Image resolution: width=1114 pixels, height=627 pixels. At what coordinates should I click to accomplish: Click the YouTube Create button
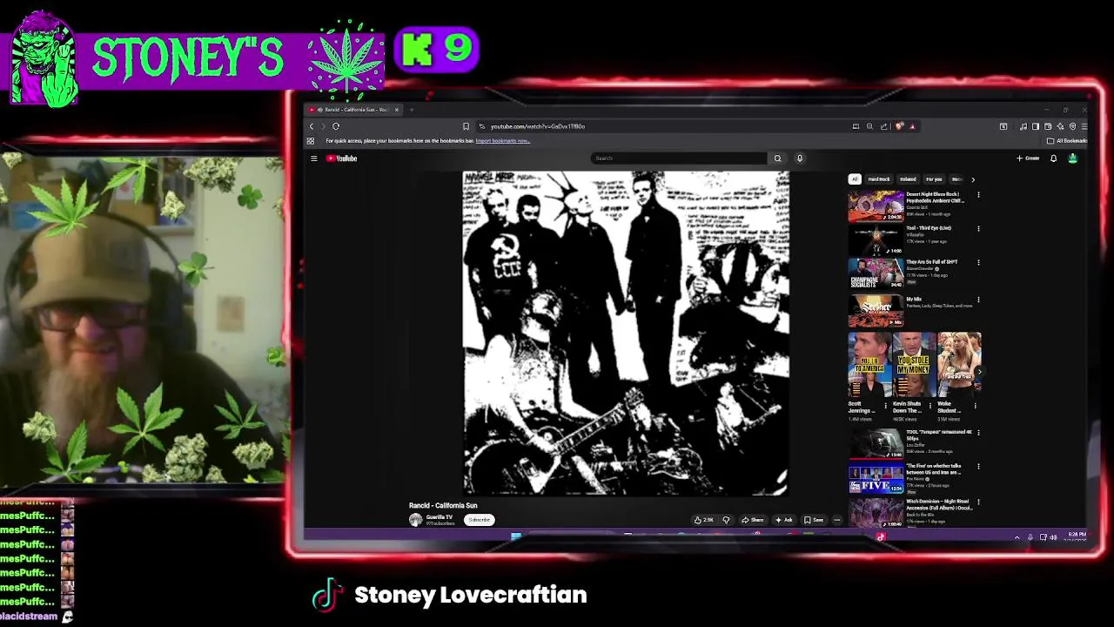1028,158
